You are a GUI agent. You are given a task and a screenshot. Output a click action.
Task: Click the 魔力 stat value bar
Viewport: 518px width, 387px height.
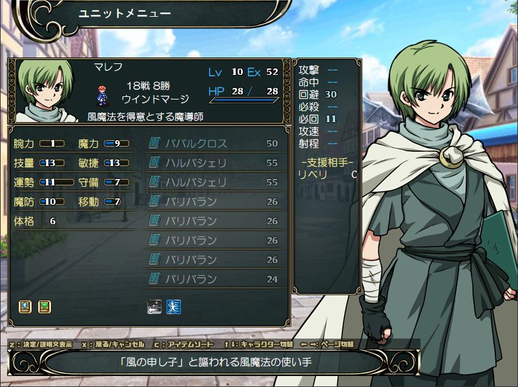[x=117, y=143]
